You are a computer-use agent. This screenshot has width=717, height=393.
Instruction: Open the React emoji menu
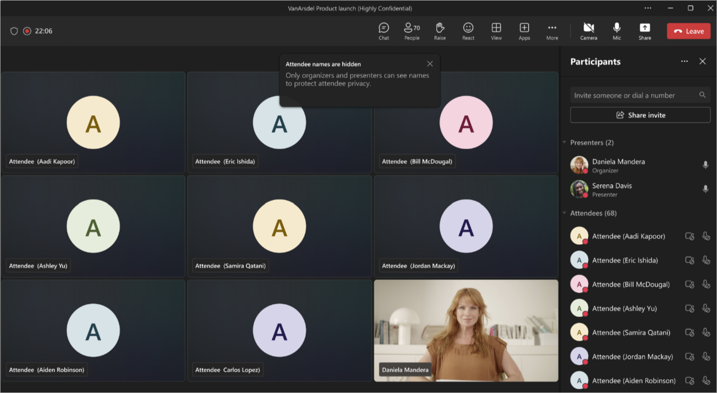coord(468,31)
